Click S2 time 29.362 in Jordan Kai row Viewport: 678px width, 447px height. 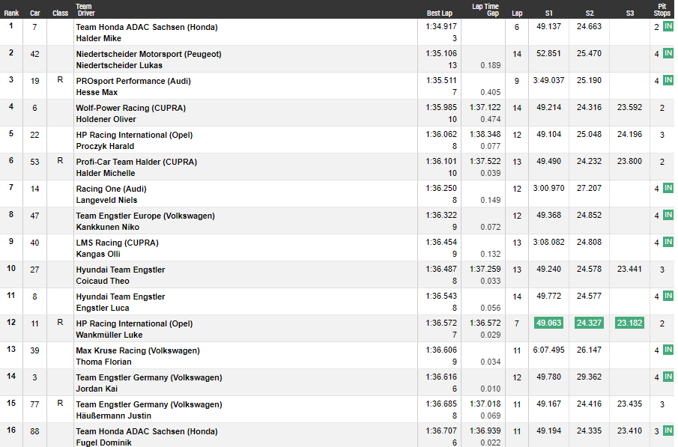point(589,377)
